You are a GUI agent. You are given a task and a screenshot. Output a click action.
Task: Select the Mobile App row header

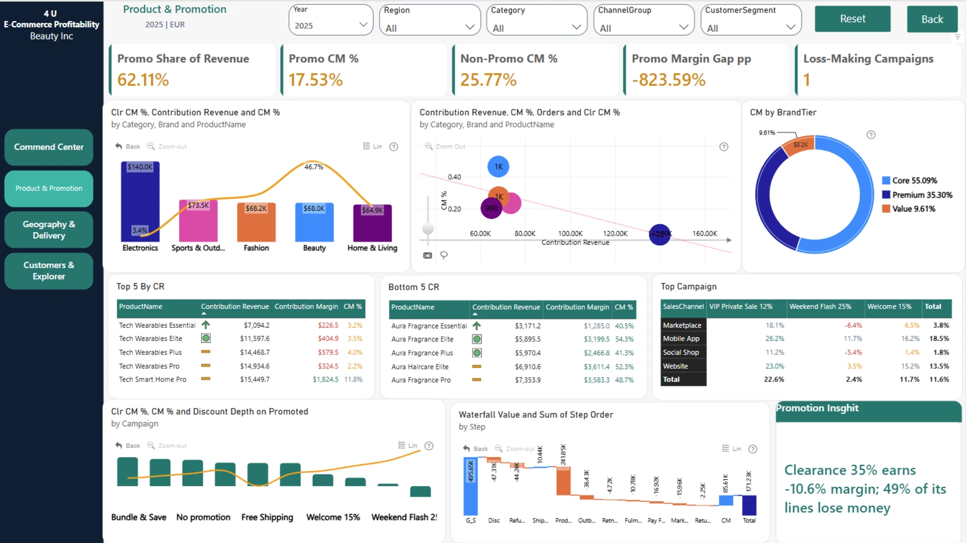point(683,339)
